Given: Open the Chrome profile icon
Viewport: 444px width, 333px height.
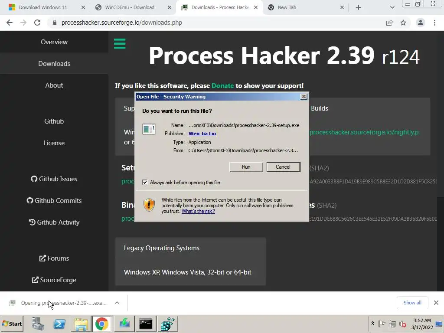Looking at the screenshot, I should tap(421, 23).
